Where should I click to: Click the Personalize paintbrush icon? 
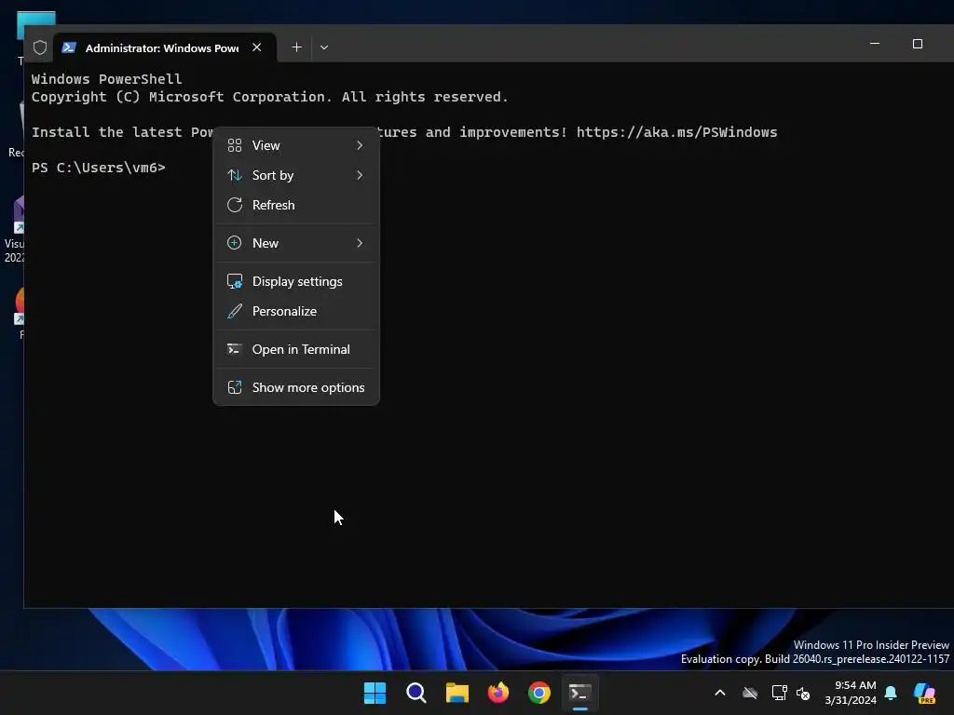(234, 311)
